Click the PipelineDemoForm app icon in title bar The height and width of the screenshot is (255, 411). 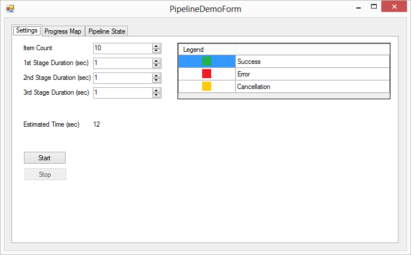(x=10, y=9)
